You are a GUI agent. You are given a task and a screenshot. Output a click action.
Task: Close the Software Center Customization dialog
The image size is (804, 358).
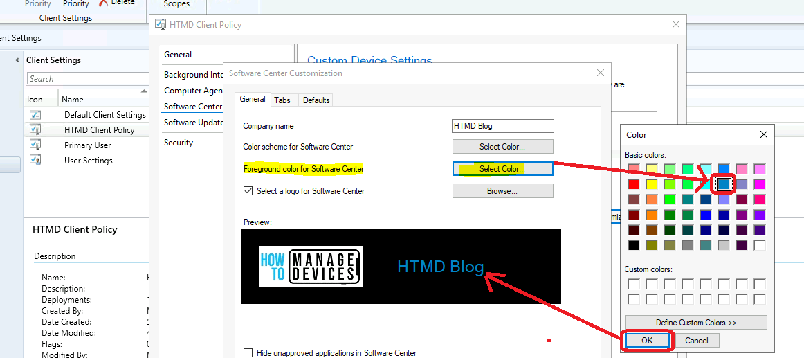(x=601, y=73)
